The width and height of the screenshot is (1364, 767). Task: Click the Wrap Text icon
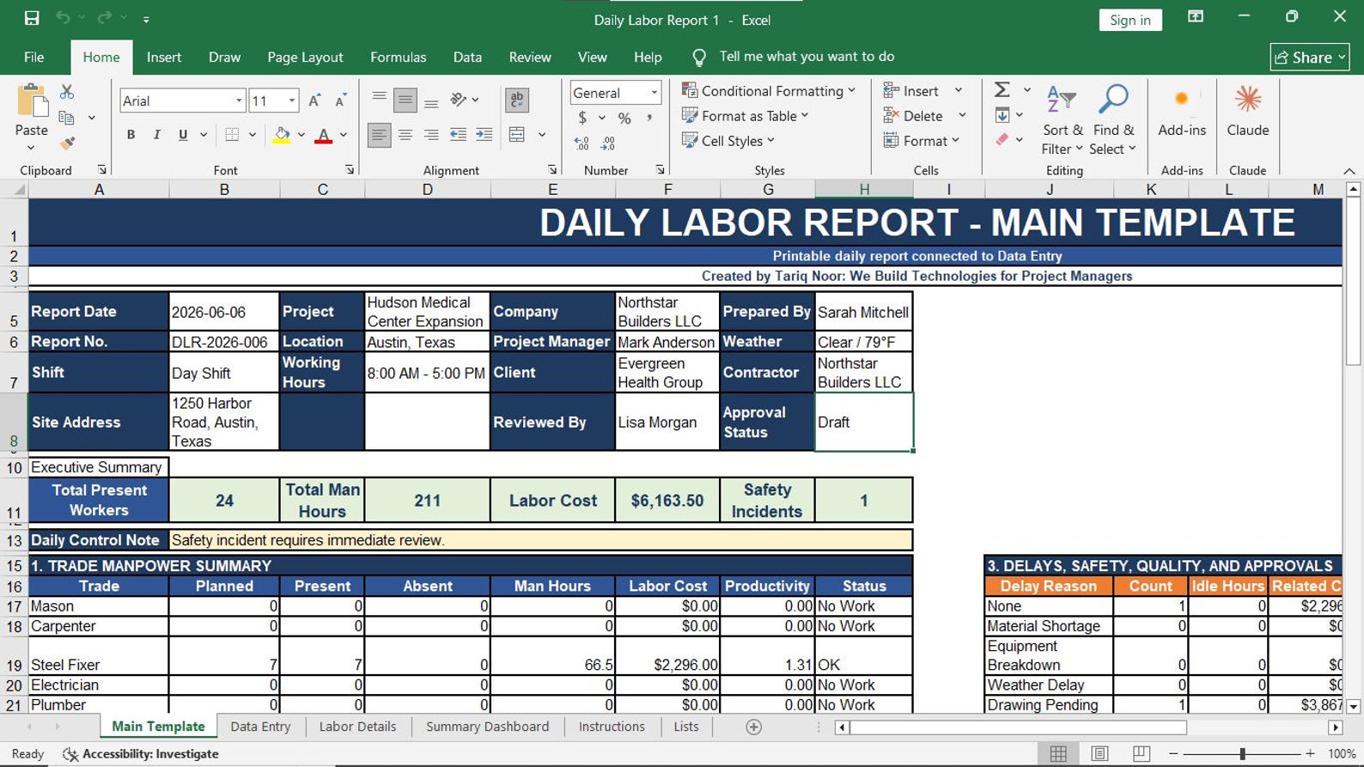tap(516, 100)
